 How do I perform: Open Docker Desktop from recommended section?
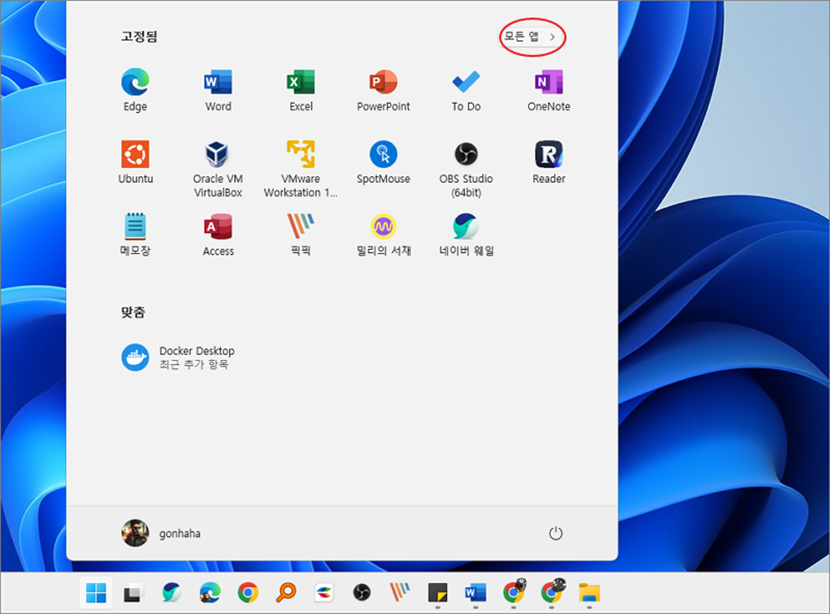[178, 357]
